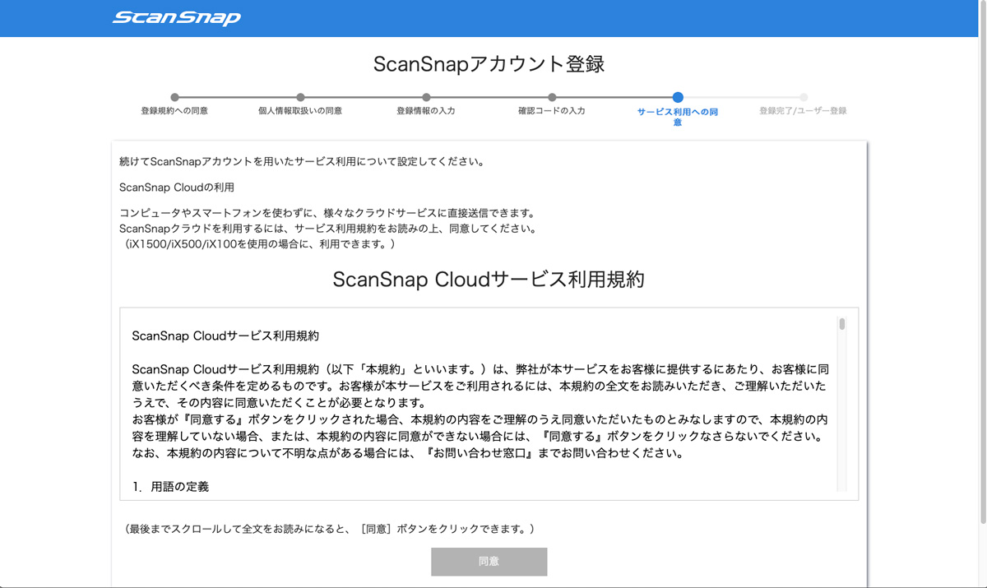Select the 登録完了/ユーザー登録 step dot

(x=804, y=97)
